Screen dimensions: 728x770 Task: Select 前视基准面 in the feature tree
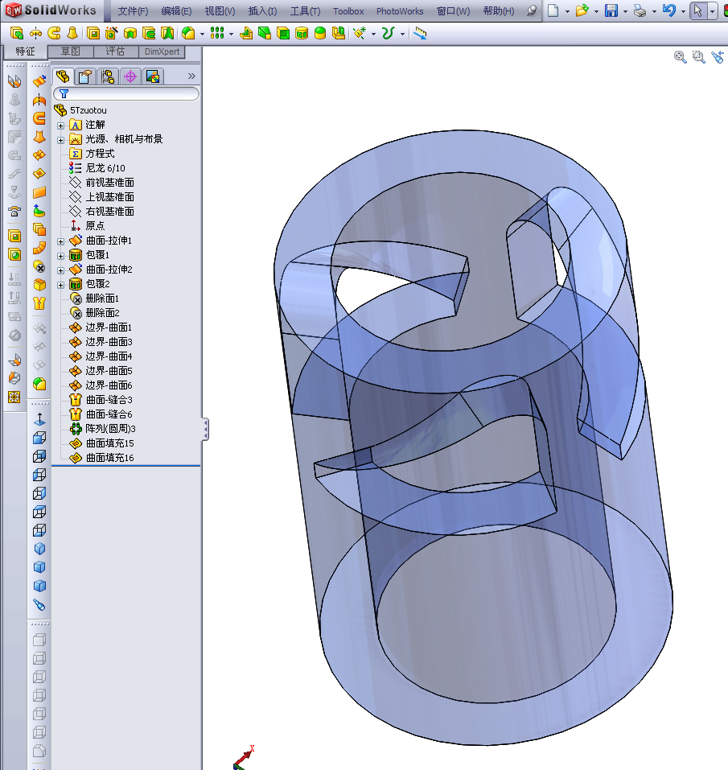(x=109, y=183)
